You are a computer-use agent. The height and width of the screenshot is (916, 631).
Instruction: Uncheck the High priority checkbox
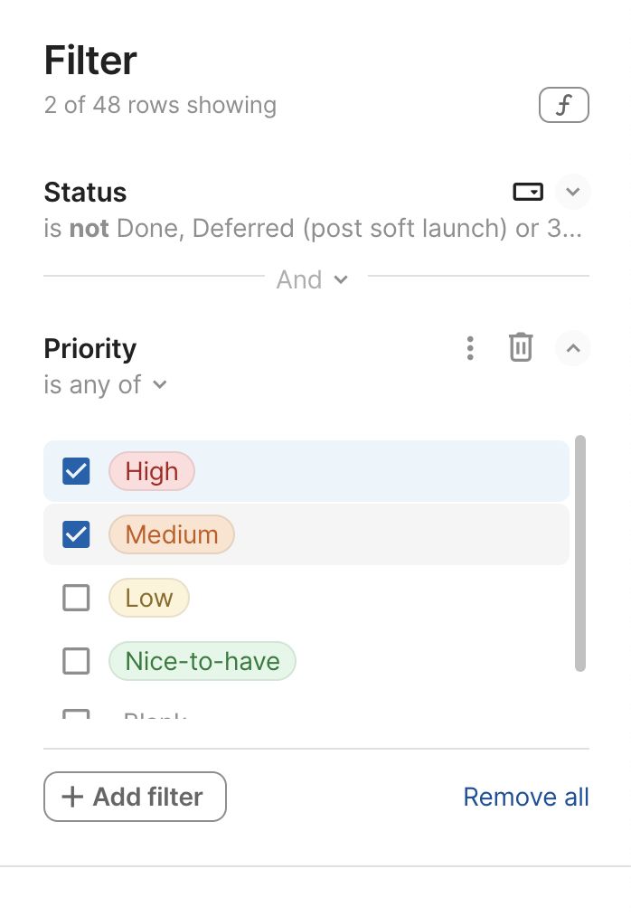tap(76, 471)
